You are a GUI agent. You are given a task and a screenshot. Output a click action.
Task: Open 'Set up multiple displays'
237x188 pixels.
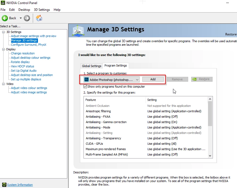pyautogui.click(x=26, y=79)
